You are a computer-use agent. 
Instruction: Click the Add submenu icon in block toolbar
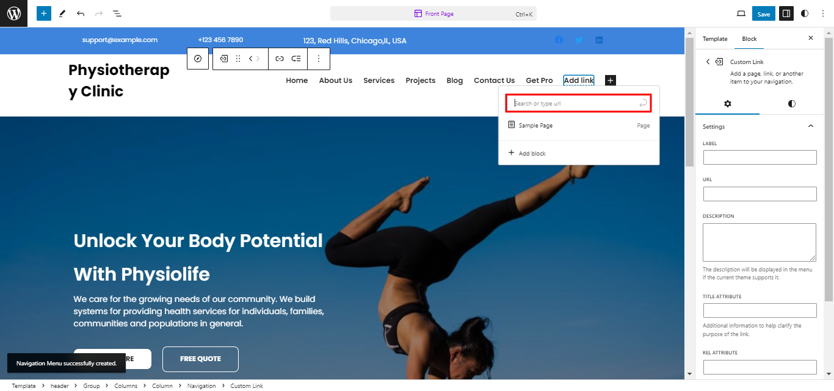tap(296, 59)
